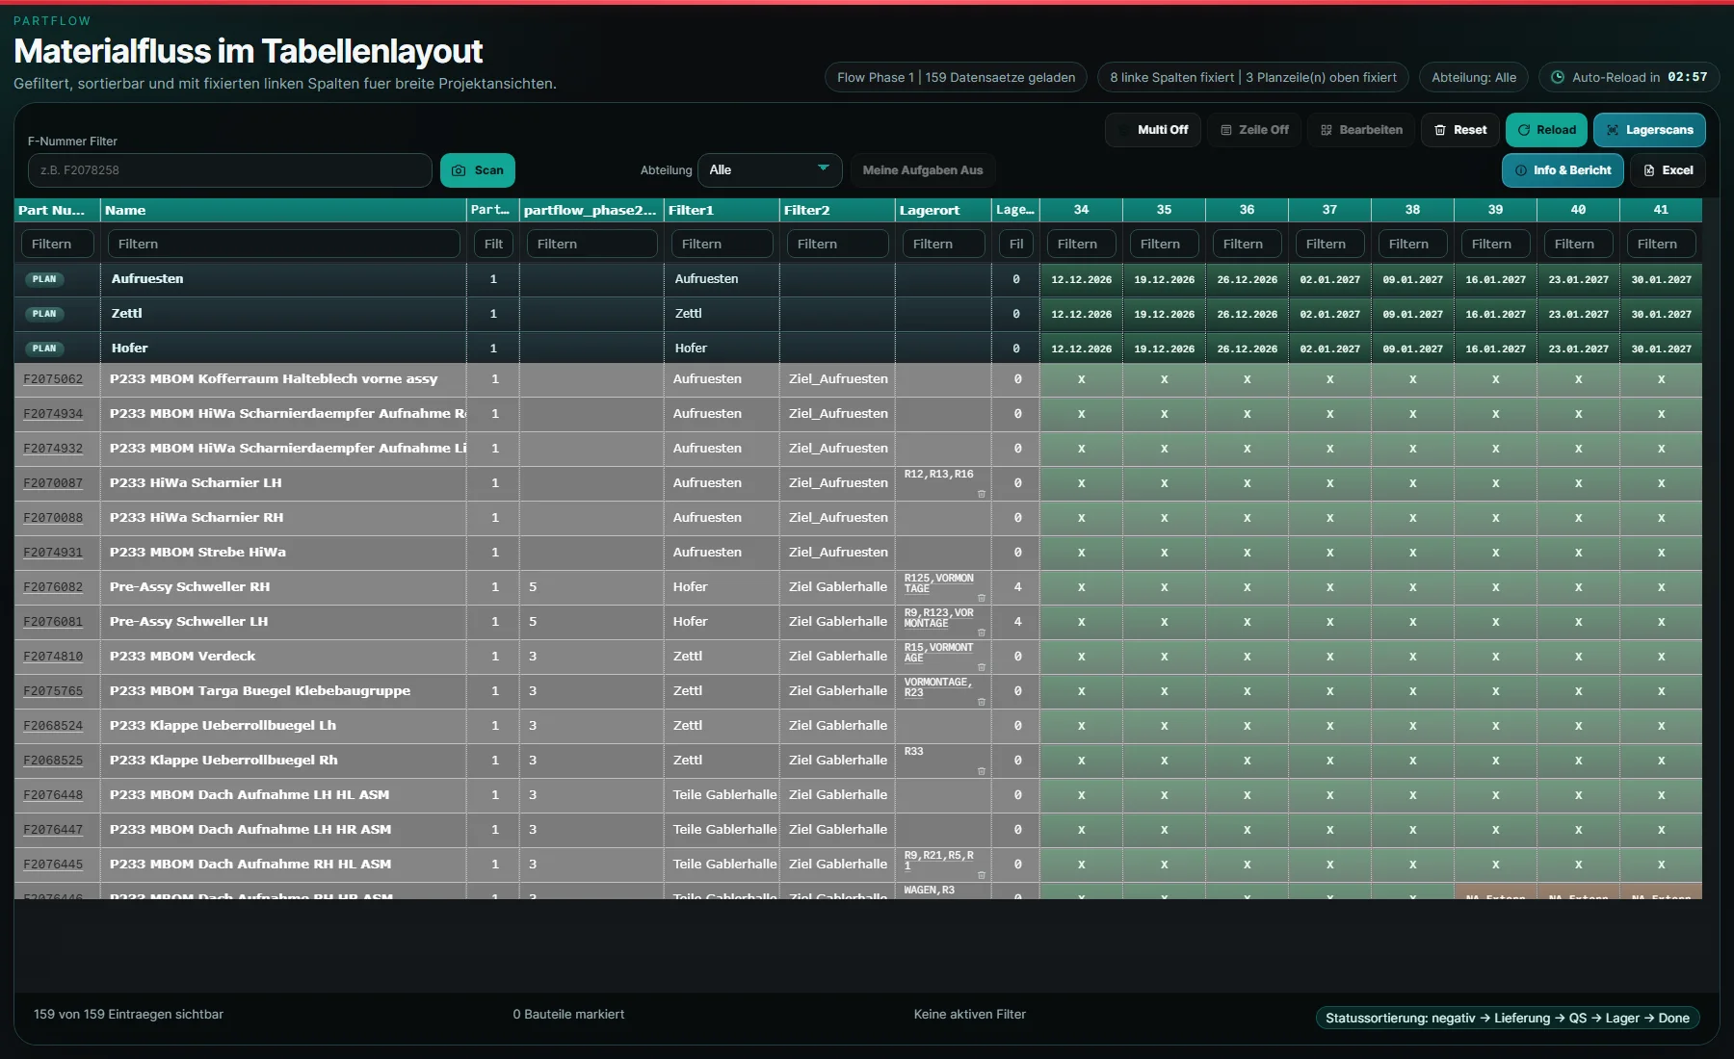This screenshot has width=1734, height=1059.
Task: Click the R125,VORMONTAGE Lagerort text
Action: [938, 583]
